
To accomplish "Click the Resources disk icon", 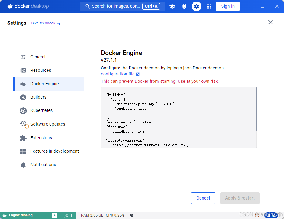I will click(x=23, y=70).
